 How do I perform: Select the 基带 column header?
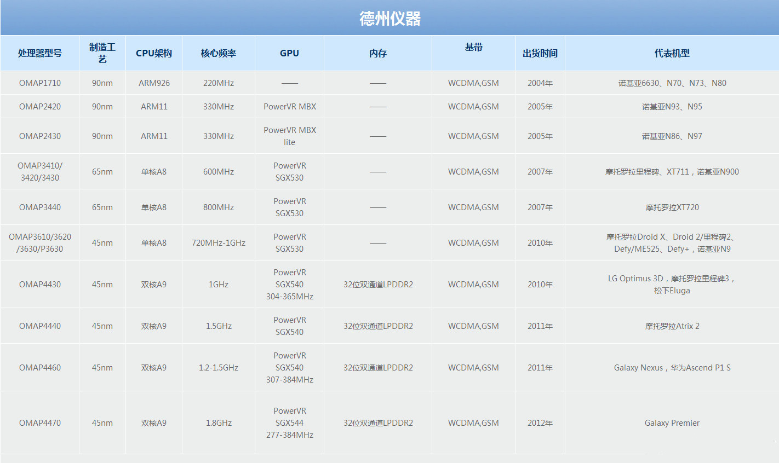pyautogui.click(x=473, y=53)
